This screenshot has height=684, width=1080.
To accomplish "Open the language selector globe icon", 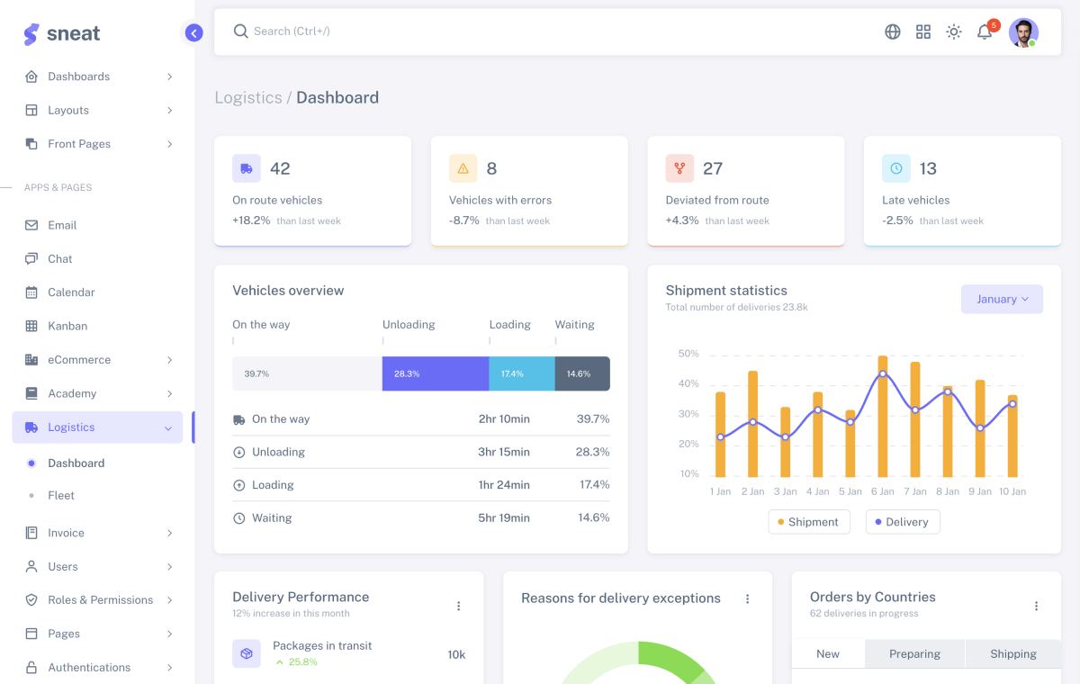I will (x=892, y=31).
